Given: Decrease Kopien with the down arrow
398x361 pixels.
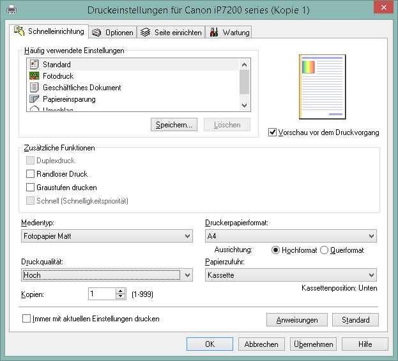Looking at the screenshot, I should (x=121, y=297).
